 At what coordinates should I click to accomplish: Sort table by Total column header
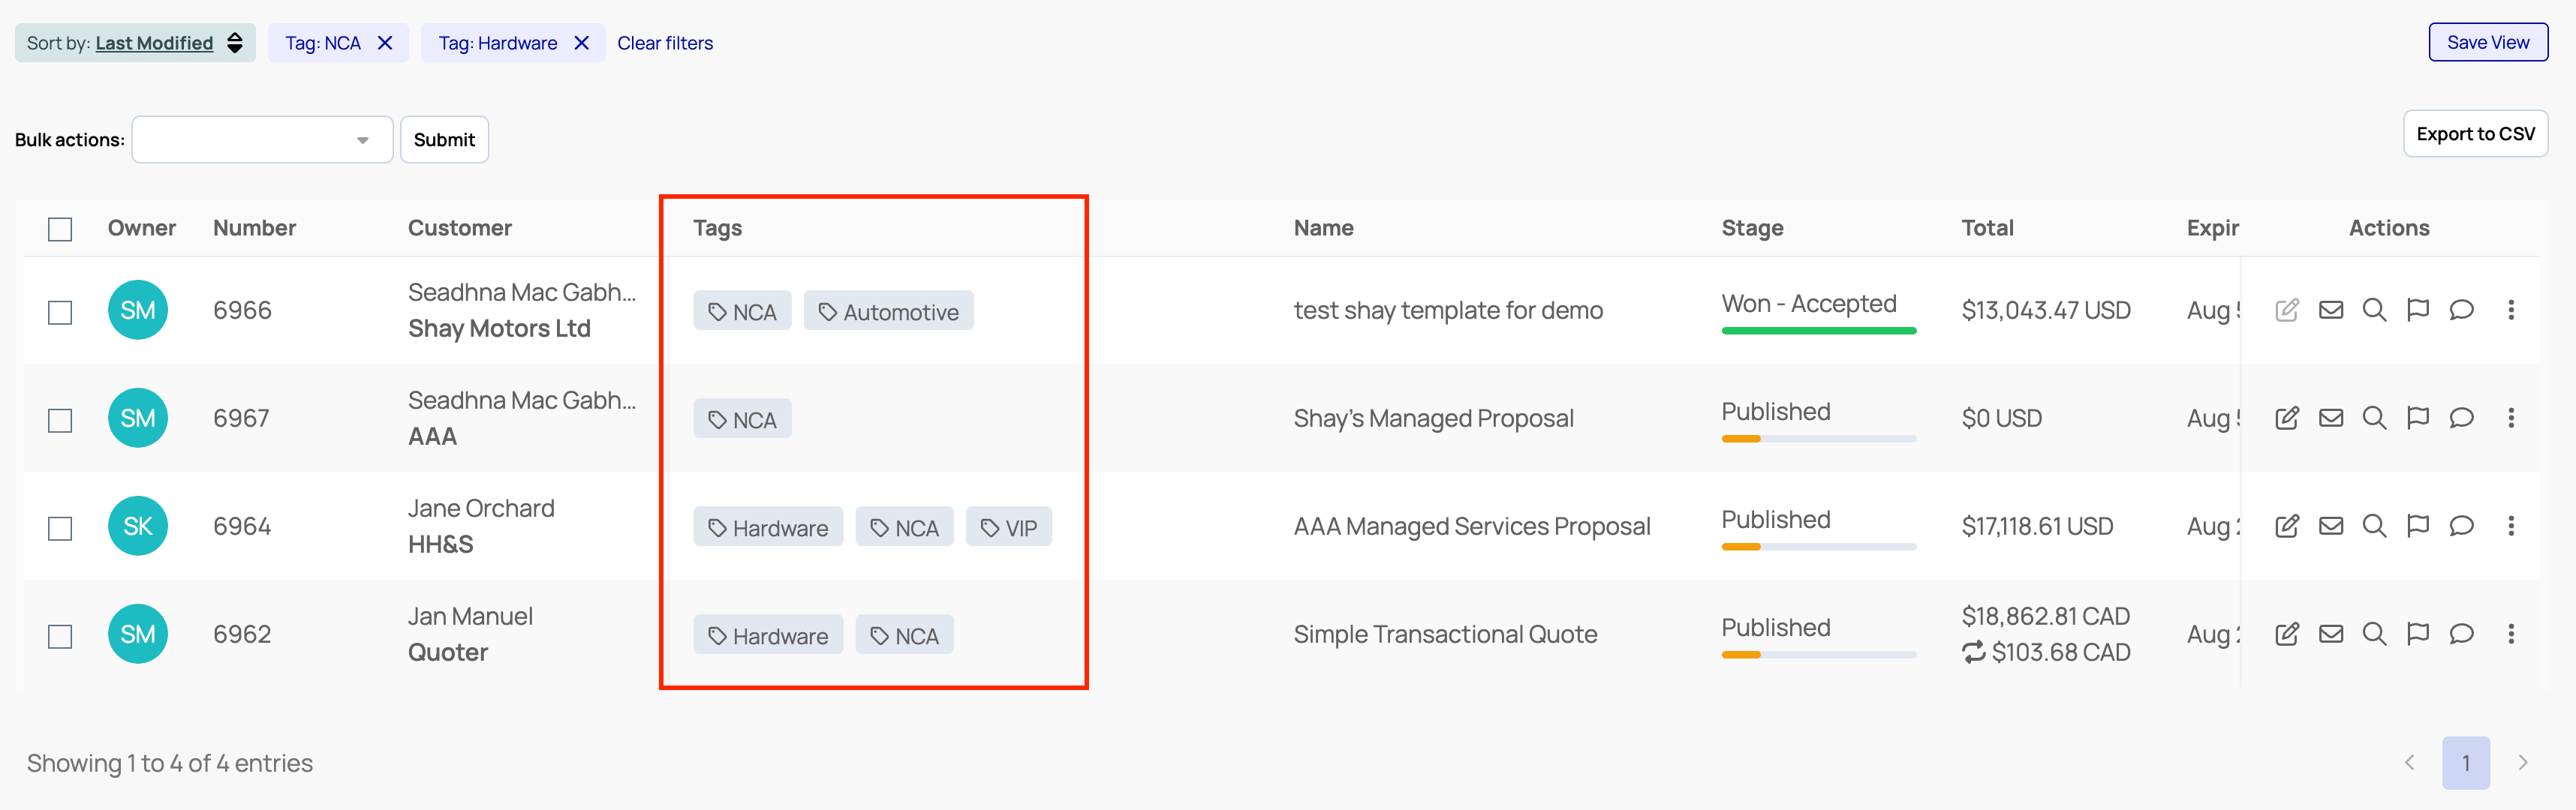pyautogui.click(x=1987, y=228)
